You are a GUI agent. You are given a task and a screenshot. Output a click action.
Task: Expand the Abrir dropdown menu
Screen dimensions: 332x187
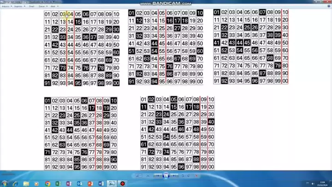click(x=53, y=6)
